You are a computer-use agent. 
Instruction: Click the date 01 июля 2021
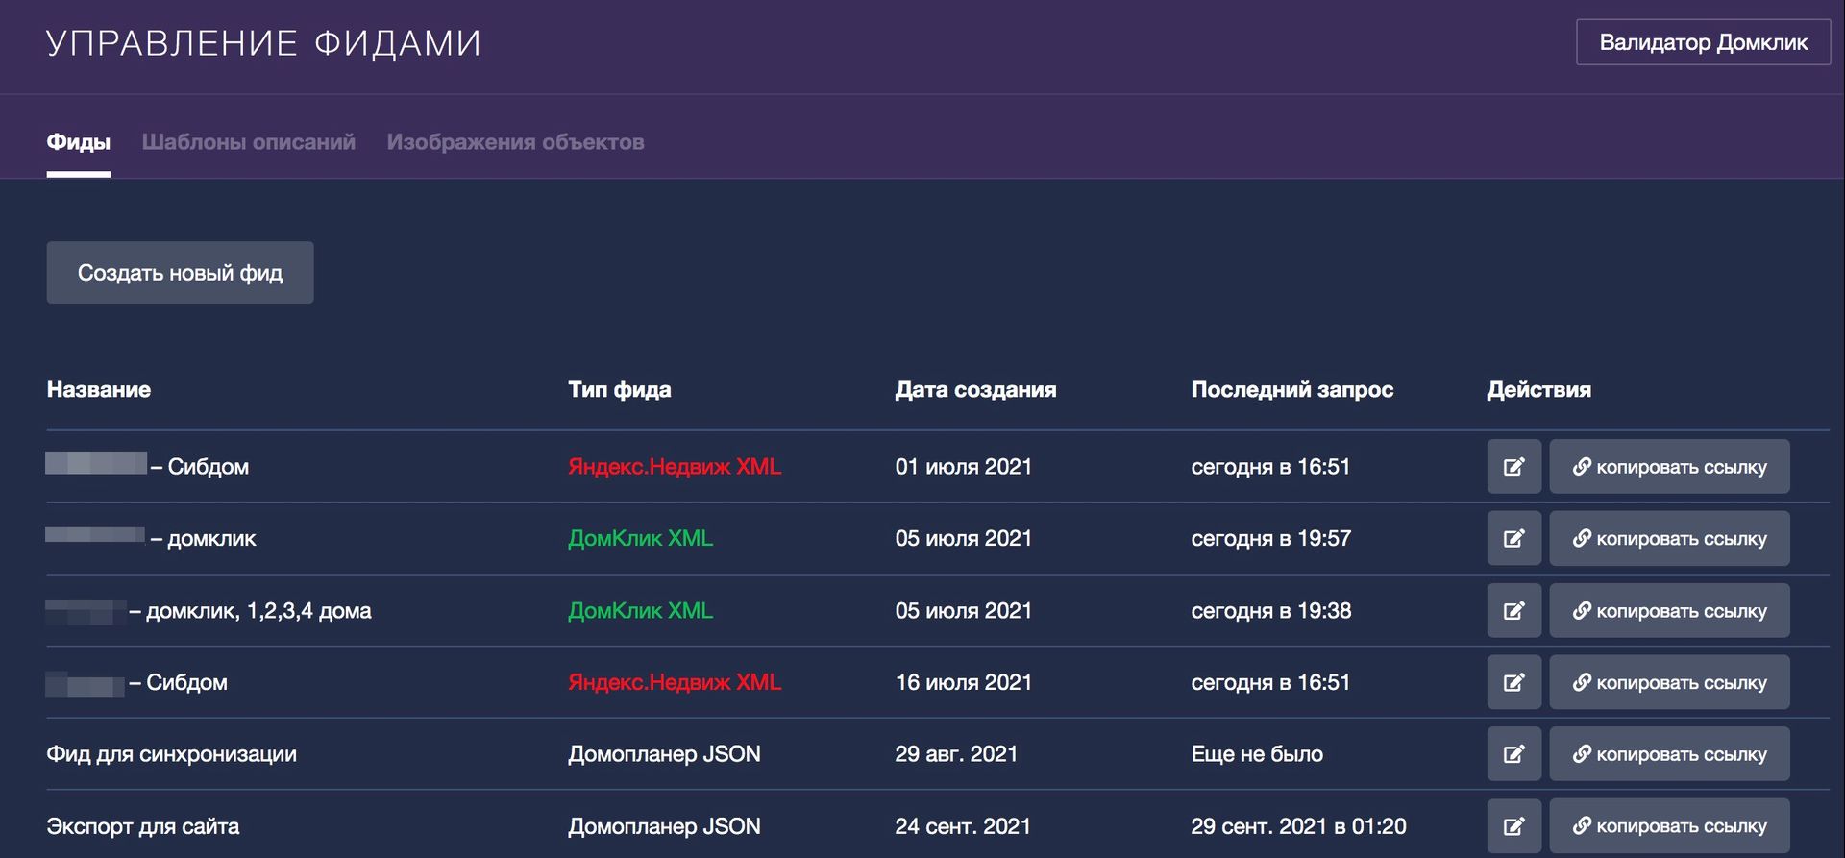pyautogui.click(x=964, y=467)
